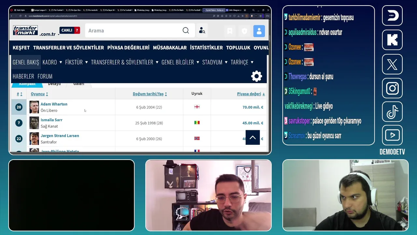Expand the TARİHÇE dropdown

tap(242, 62)
